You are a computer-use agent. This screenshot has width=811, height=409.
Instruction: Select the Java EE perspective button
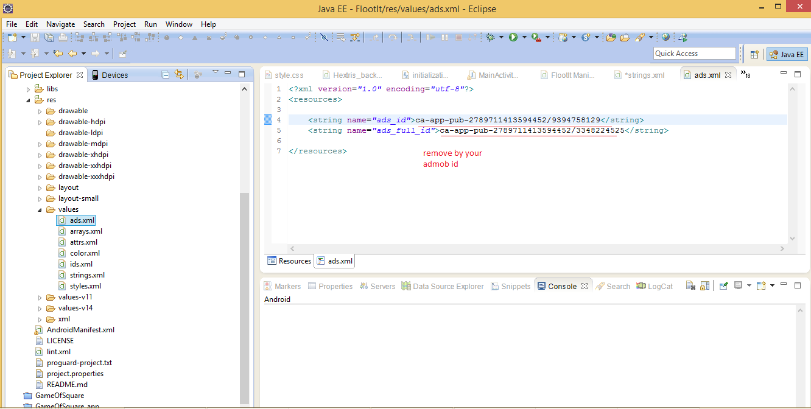click(787, 54)
